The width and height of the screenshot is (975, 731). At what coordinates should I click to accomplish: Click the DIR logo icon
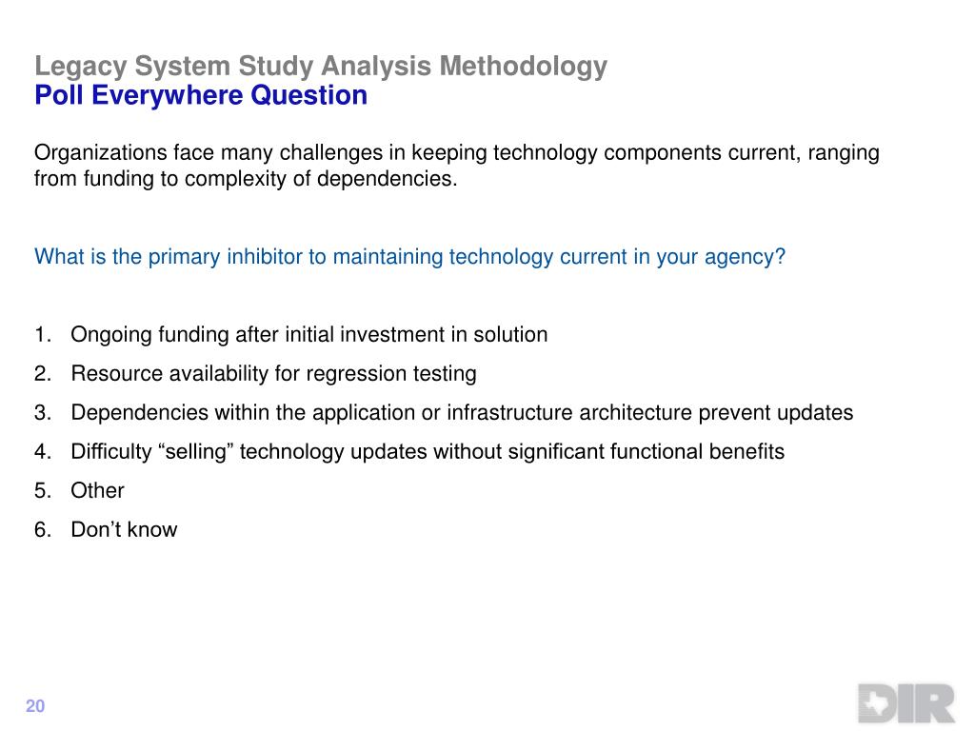[906, 703]
